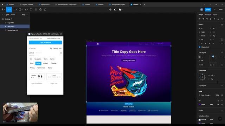Switch to the Prototype tab
The width and height of the screenshot is (225, 126).
coord(208,15)
